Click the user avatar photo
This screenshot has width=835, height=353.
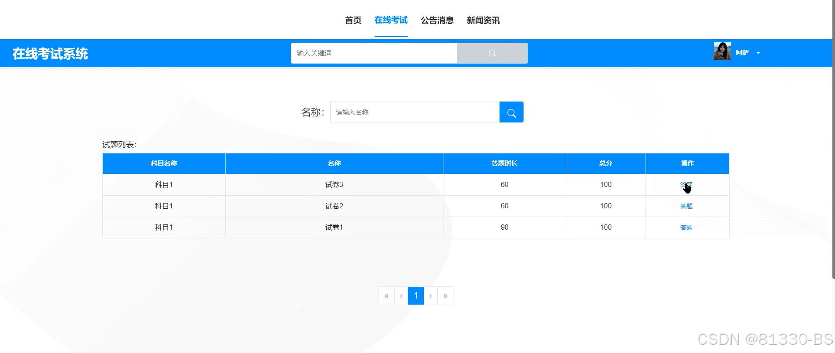pyautogui.click(x=722, y=51)
